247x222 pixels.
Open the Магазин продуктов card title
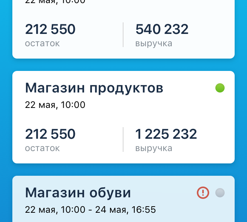tap(94, 88)
